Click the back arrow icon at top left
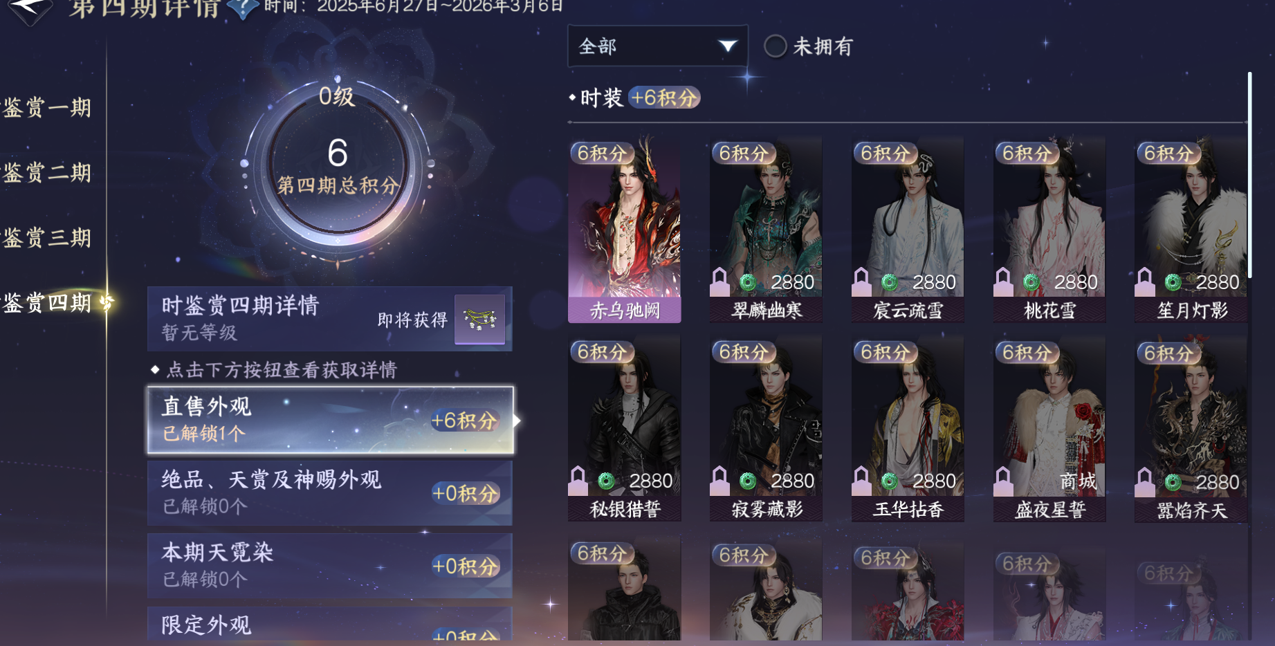Screen dimensions: 1275x646 pos(28,10)
